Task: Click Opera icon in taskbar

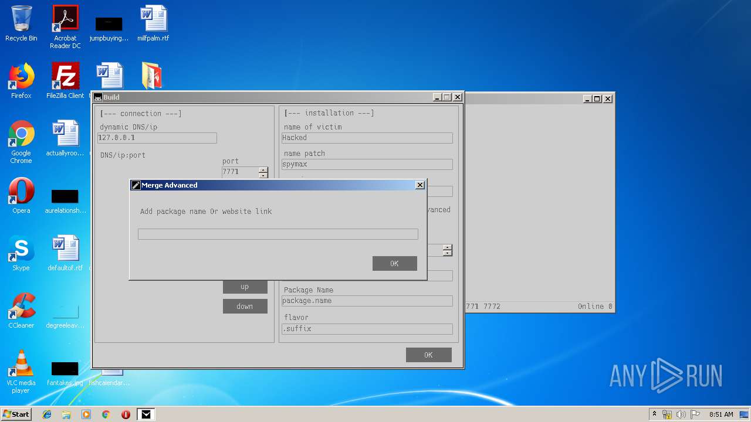Action: click(126, 414)
